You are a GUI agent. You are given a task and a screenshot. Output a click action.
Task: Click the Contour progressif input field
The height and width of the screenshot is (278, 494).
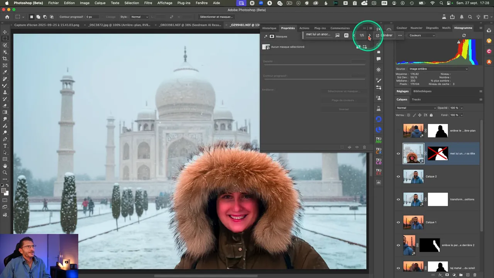[x=92, y=17]
